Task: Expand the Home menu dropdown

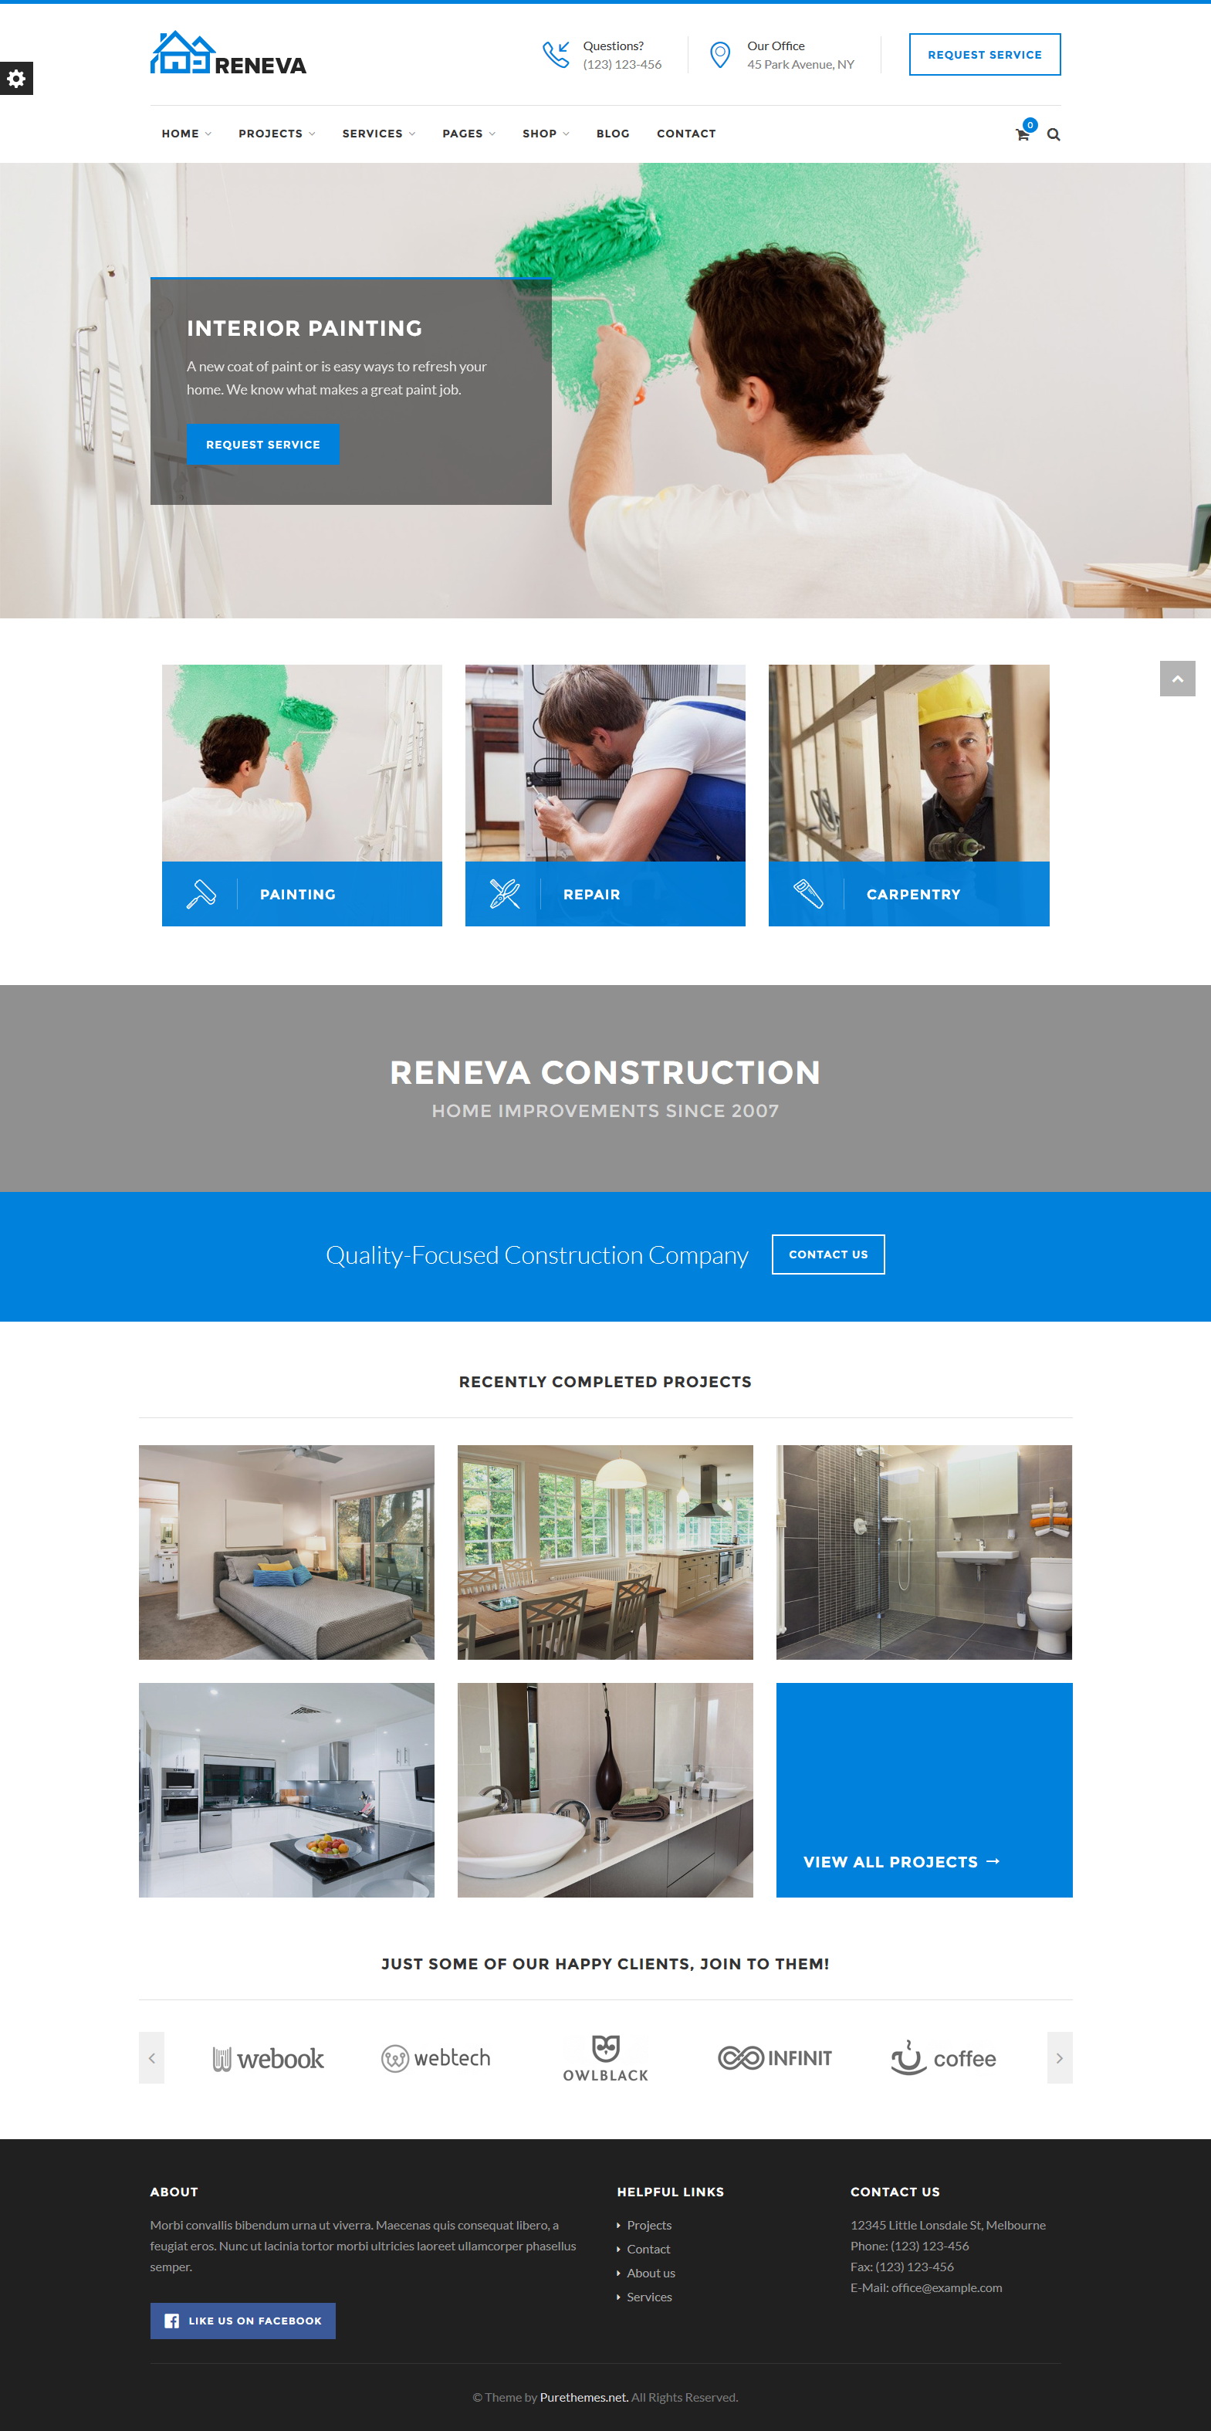Action: click(186, 134)
